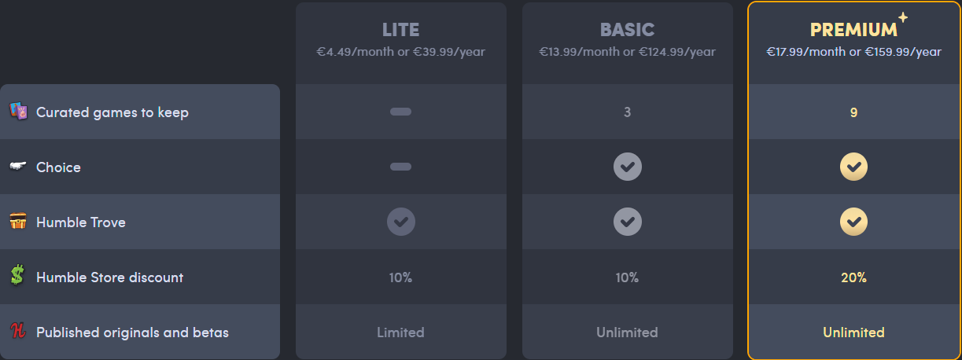The width and height of the screenshot is (962, 360).
Task: Click the Published originals and betas label
Action: coord(132,332)
